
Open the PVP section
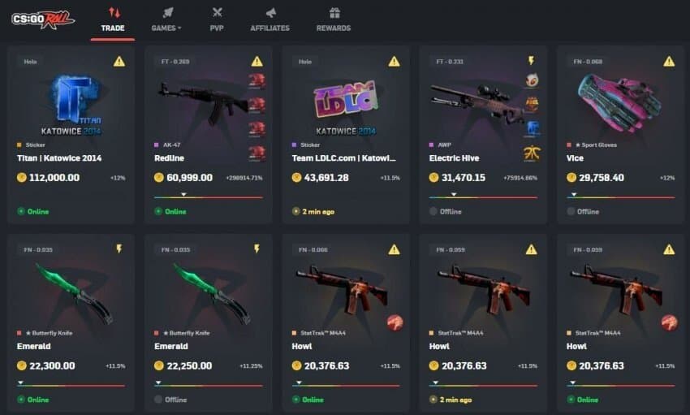click(217, 20)
